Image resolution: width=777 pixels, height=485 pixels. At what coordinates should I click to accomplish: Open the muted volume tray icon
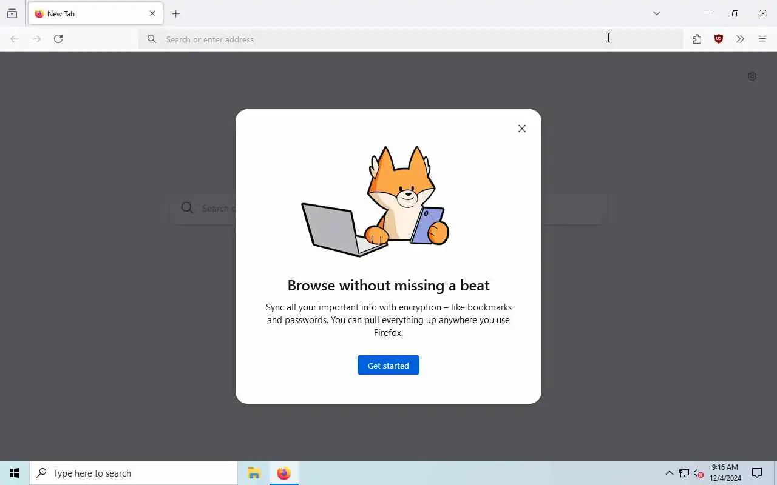[699, 473]
